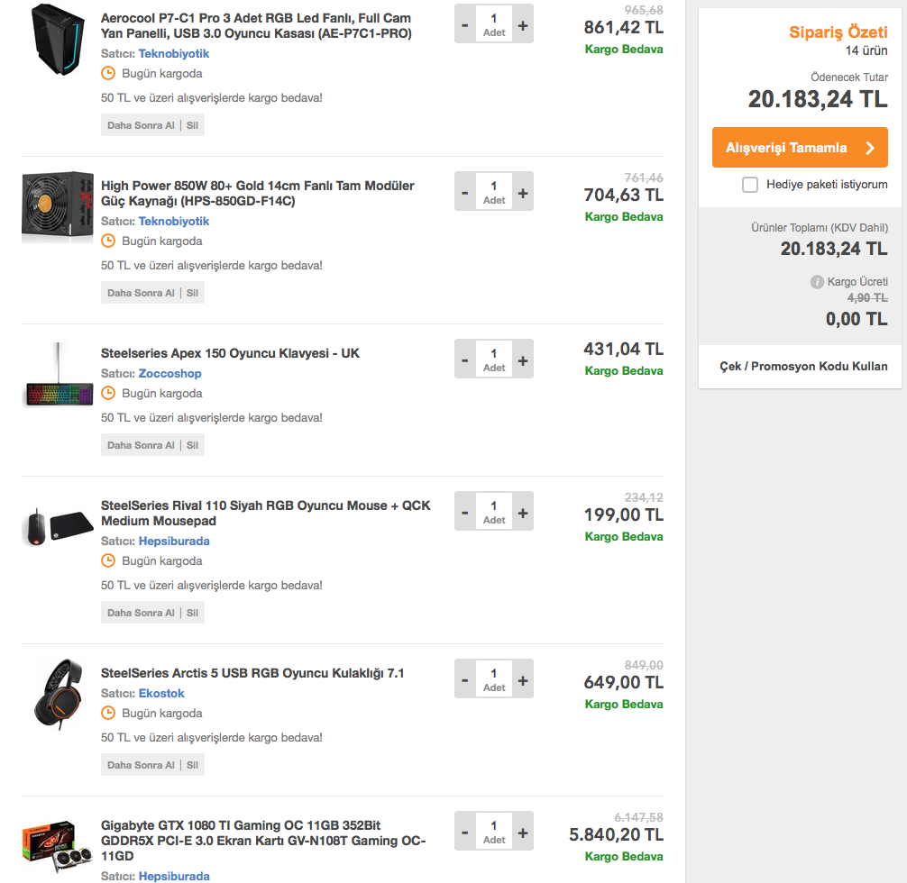This screenshot has width=907, height=883.
Task: Click the Kargo Ücreti info icon
Action: point(817,282)
